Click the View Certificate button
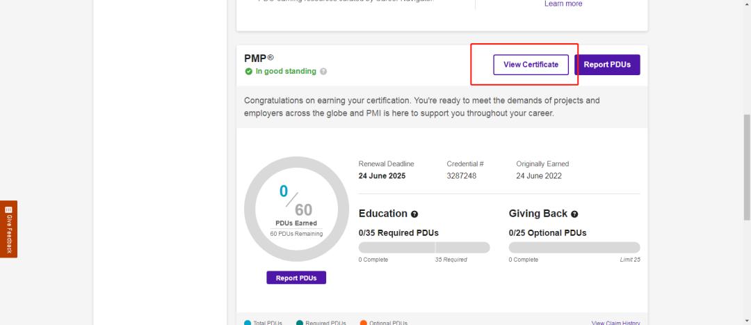This screenshot has width=751, height=325. 531,65
